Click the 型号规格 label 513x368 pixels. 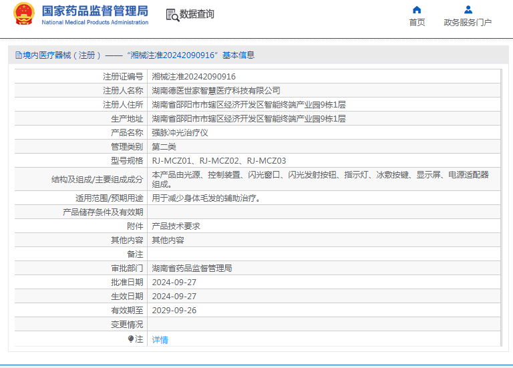tap(127, 161)
